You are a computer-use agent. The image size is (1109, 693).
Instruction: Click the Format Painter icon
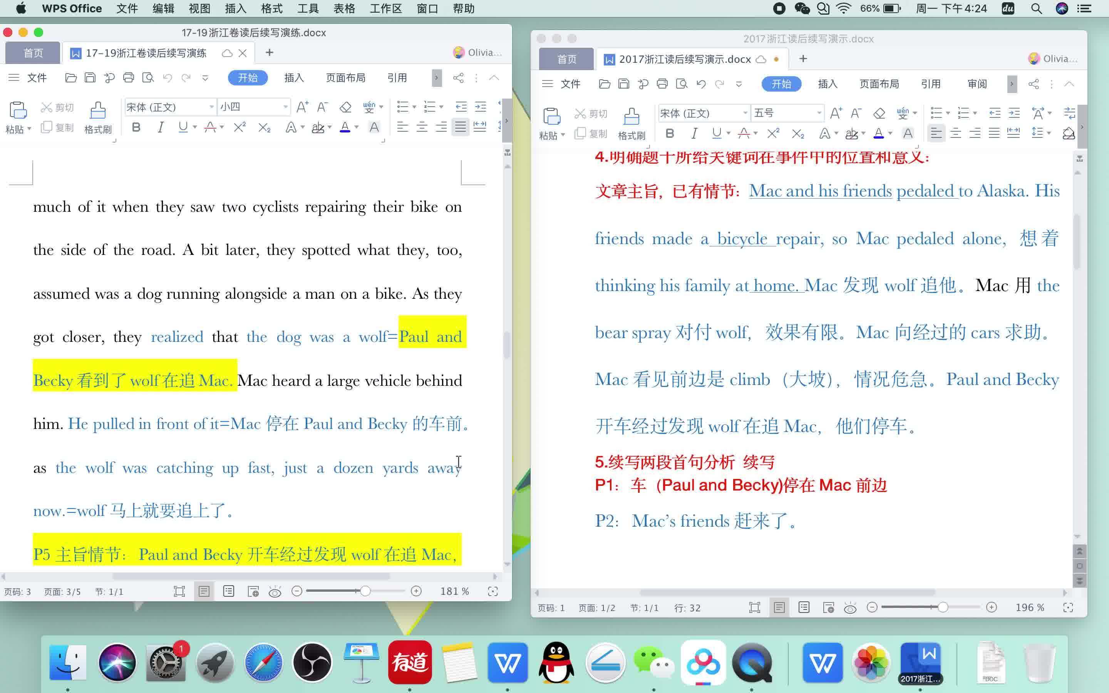[97, 111]
